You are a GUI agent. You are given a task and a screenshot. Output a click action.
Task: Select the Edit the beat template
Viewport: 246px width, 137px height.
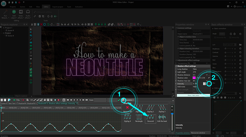pyautogui.click(x=162, y=117)
